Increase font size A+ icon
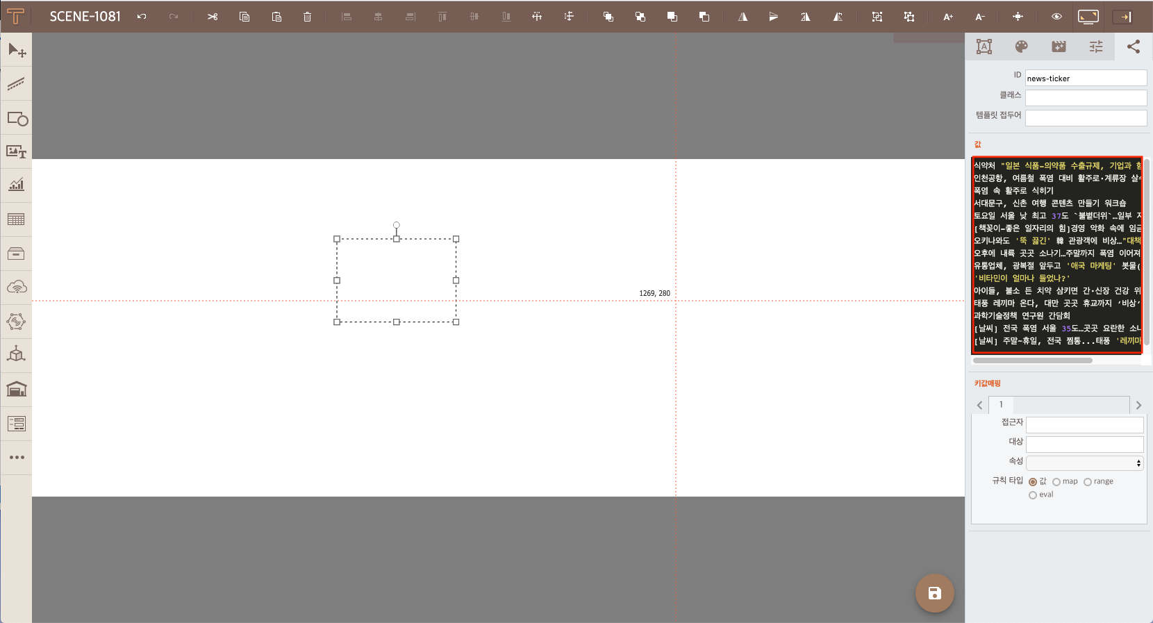Viewport: 1153px width, 623px height. tap(948, 17)
